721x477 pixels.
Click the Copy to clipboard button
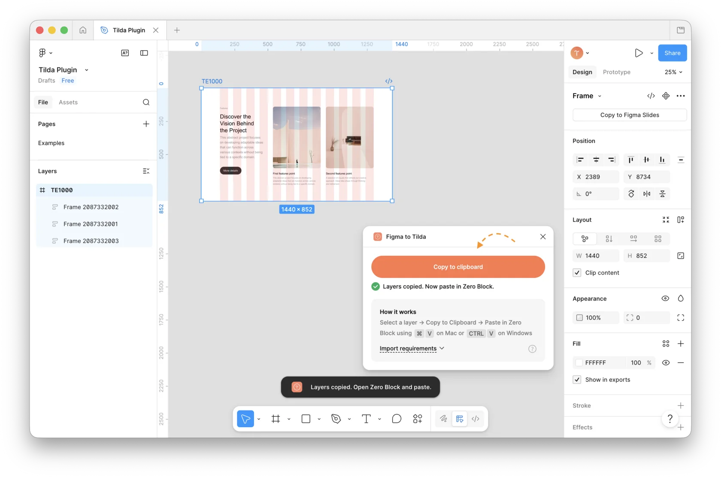(458, 267)
